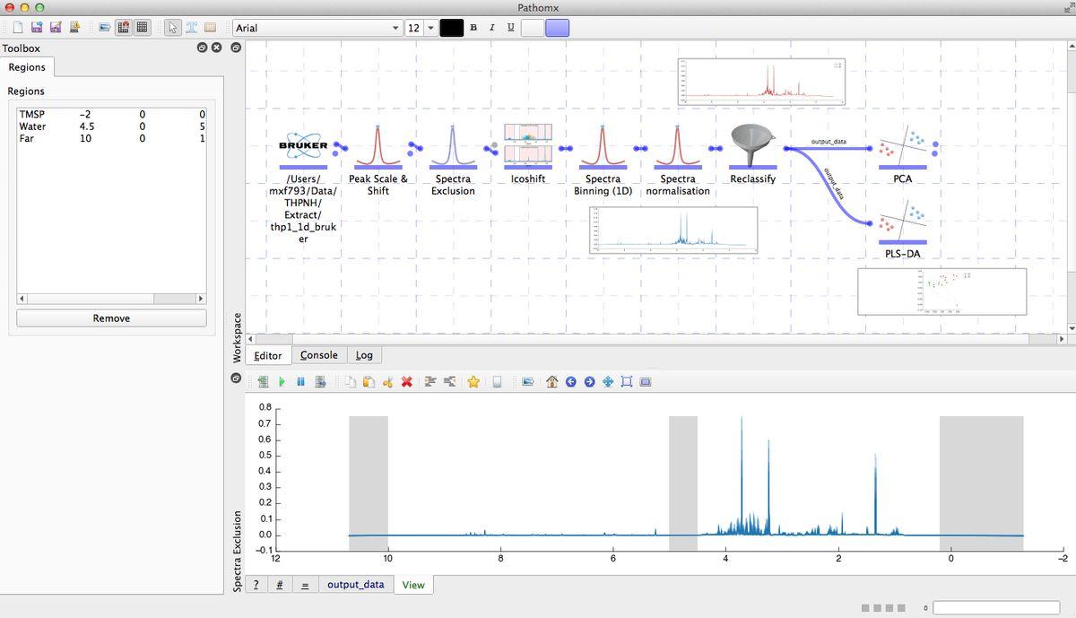Select the Icoshift node
Screen dimensions: 1076x618
point(528,148)
